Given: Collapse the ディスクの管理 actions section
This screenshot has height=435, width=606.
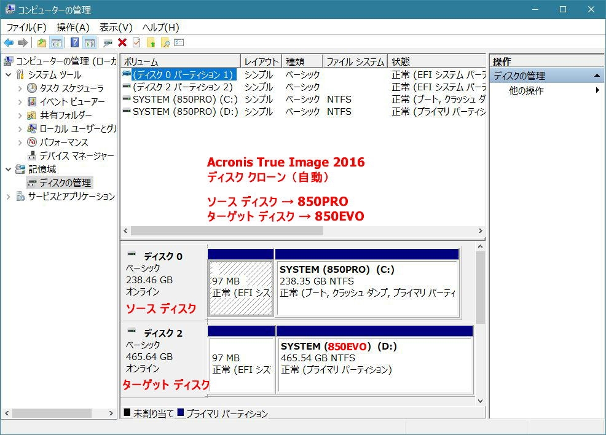Looking at the screenshot, I should coord(597,76).
